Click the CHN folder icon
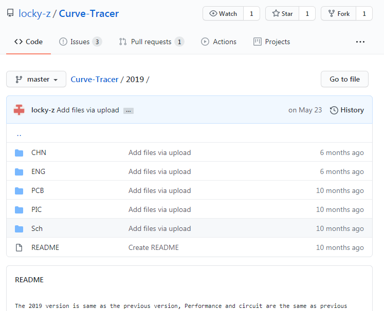The height and width of the screenshot is (311, 384). 19,153
